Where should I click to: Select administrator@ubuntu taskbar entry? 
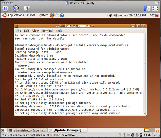coord(27,130)
